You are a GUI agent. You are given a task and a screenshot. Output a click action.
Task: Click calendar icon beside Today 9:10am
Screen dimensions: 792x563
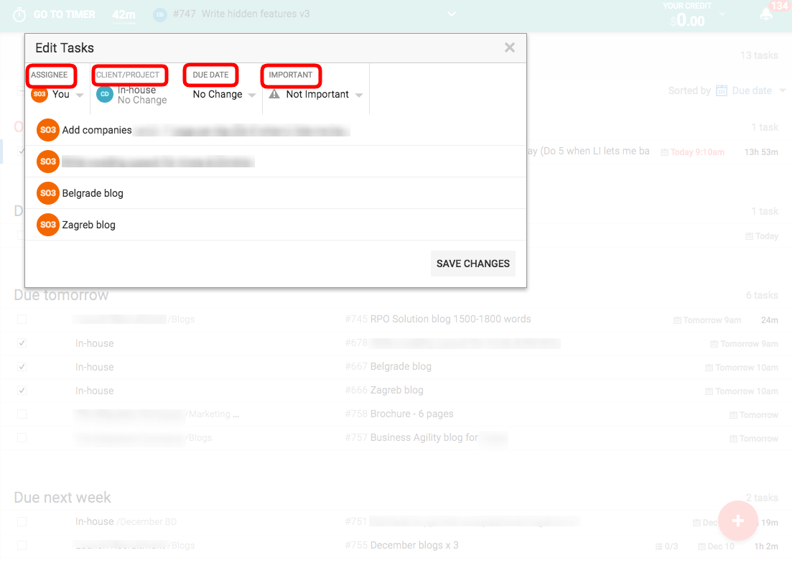(x=665, y=152)
